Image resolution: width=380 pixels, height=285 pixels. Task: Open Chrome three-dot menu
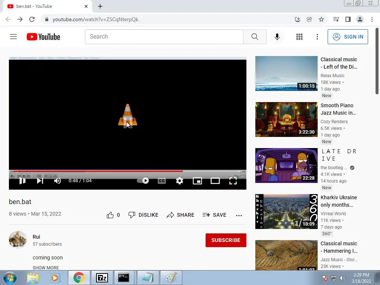click(372, 19)
